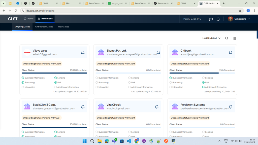Viewport: 258px width, 145px height.
Task: Open the messages chat icon in header
Action: click(x=211, y=19)
